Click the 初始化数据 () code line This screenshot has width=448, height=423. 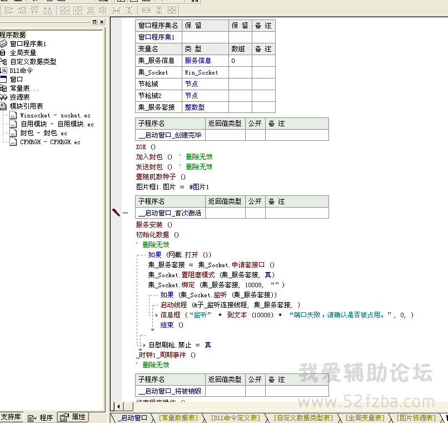(x=157, y=235)
